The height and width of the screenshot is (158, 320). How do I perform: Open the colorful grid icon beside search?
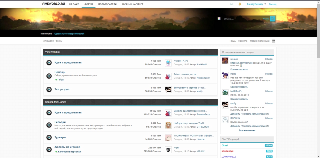(x=219, y=19)
